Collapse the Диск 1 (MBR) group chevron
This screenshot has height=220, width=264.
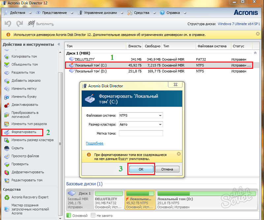tap(255, 53)
